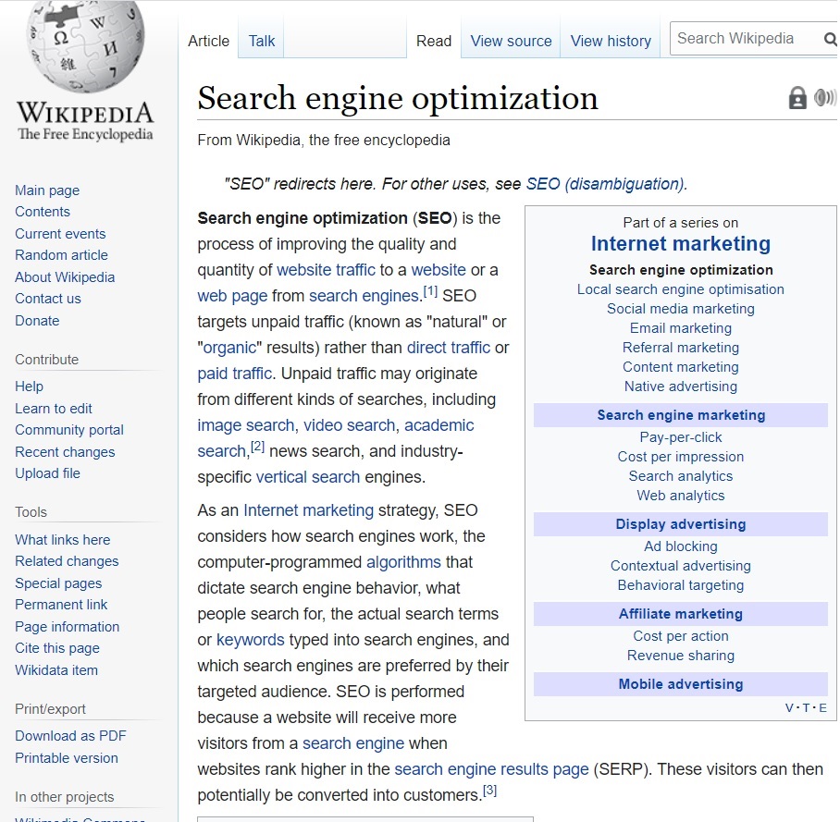Open the Search engine marketing section heading
Image resolution: width=840 pixels, height=822 pixels.
(681, 415)
